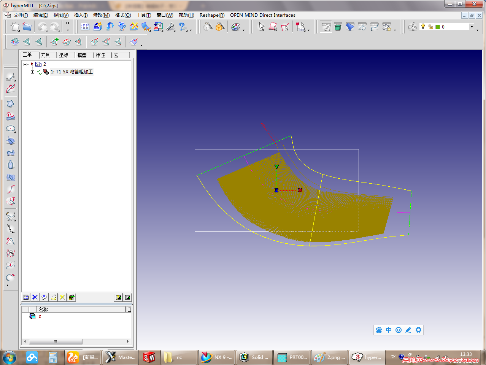The height and width of the screenshot is (365, 486).
Task: Open dropdown arrow beside color palette icon
Action: [x=243, y=30]
